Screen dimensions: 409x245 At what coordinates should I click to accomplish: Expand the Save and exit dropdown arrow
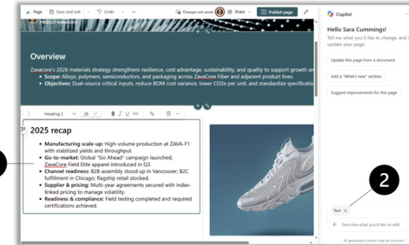coord(88,12)
